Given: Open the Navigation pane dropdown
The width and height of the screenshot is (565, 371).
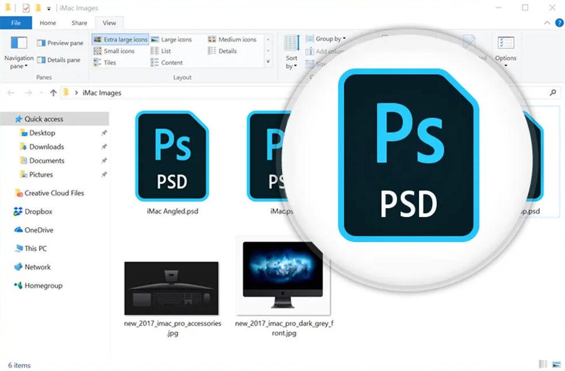Looking at the screenshot, I should coord(19,53).
